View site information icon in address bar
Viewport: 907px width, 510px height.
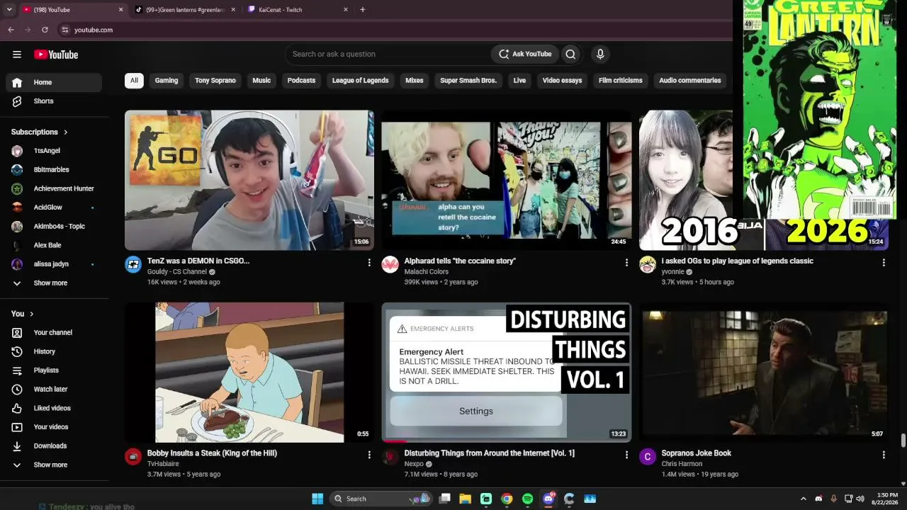65,30
